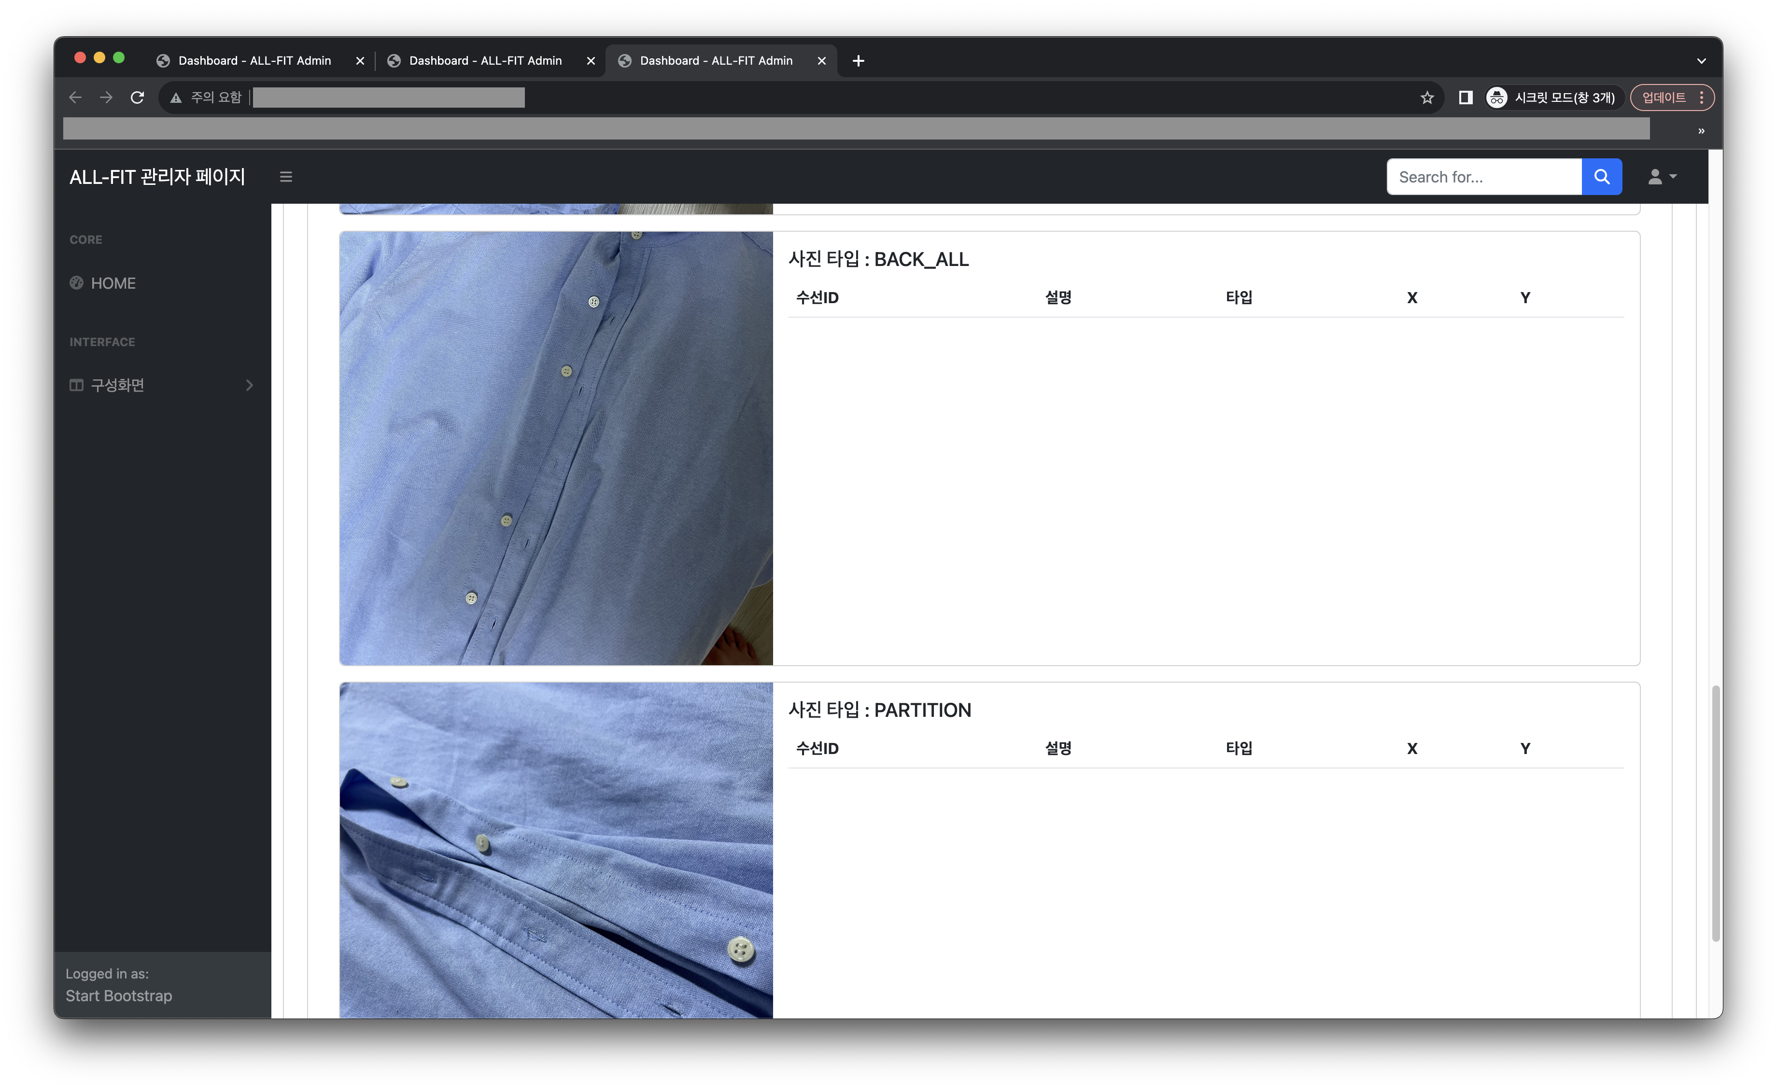Click the 업데이트 update button

[1663, 98]
